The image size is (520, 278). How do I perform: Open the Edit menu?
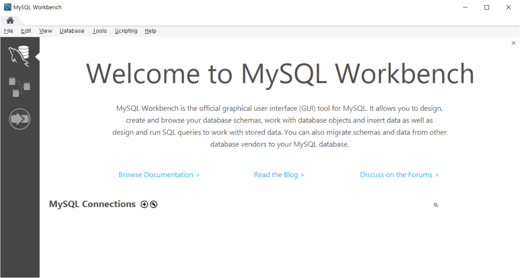click(x=26, y=31)
